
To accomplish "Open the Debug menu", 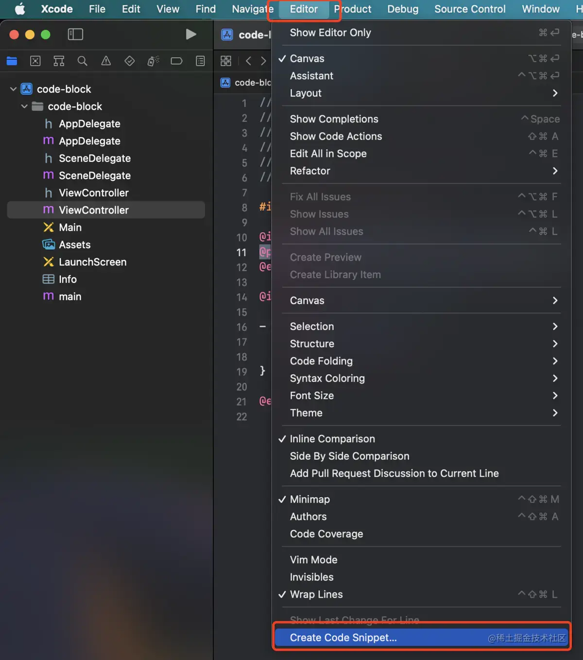I will pos(403,9).
